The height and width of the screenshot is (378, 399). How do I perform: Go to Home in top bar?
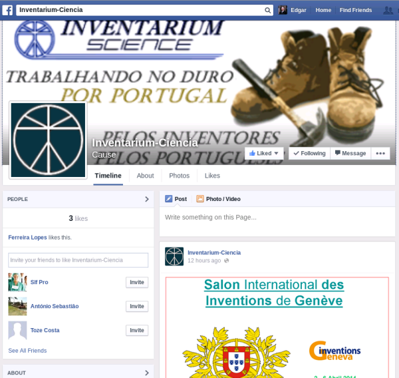pyautogui.click(x=323, y=10)
